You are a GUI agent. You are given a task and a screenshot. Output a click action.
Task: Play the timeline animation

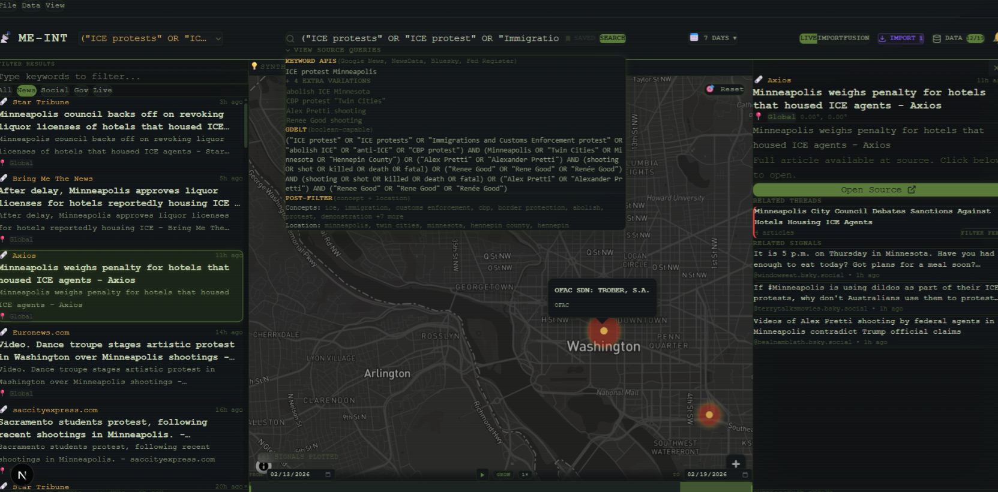pos(482,475)
